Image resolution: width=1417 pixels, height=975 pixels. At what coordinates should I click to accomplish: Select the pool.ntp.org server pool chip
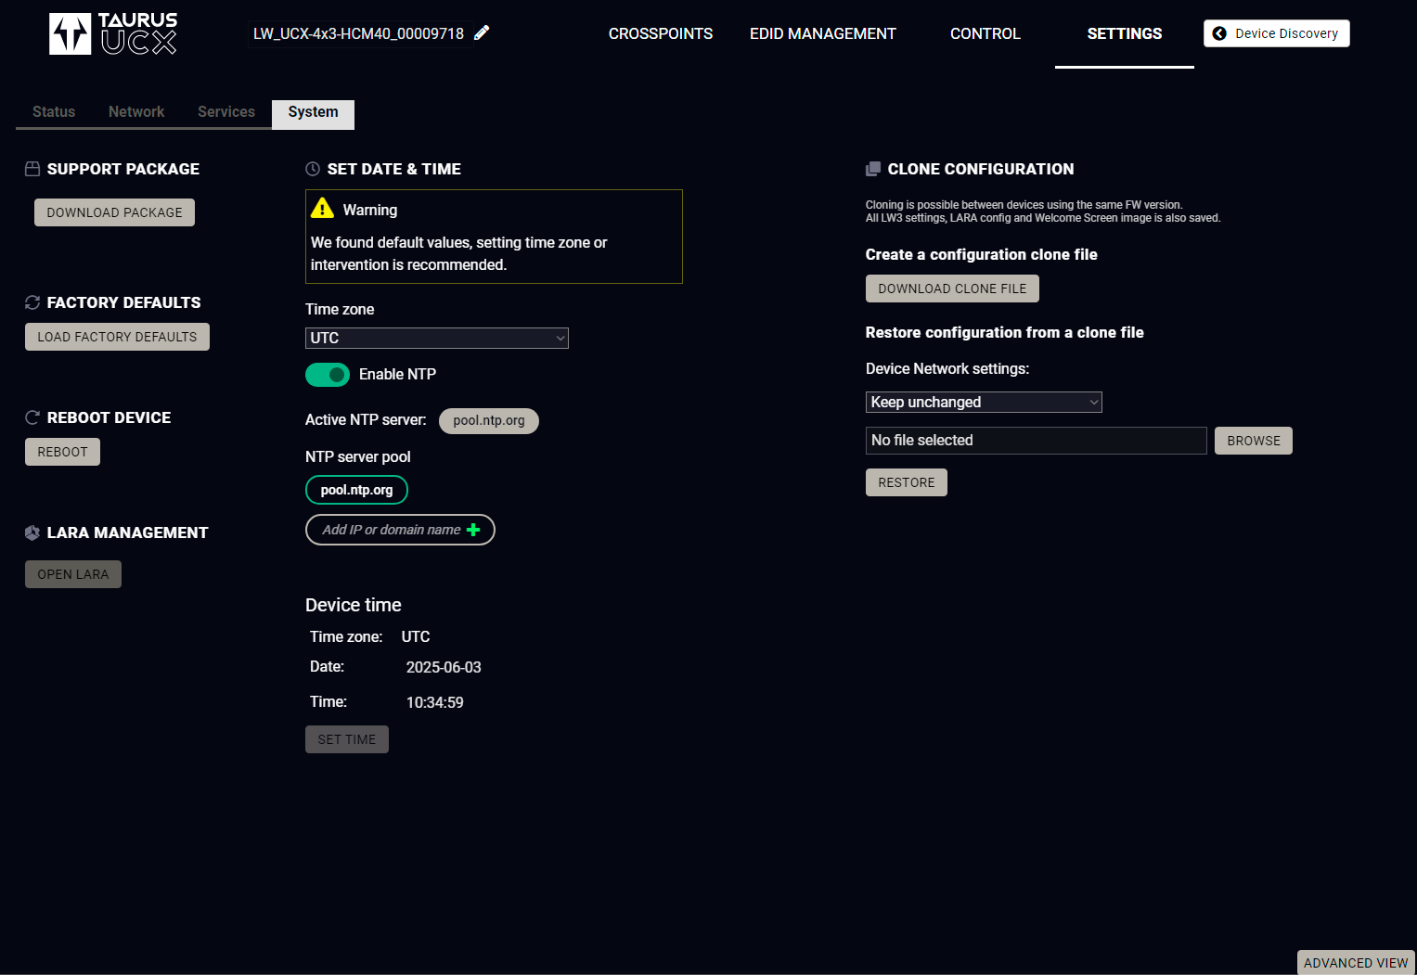356,490
